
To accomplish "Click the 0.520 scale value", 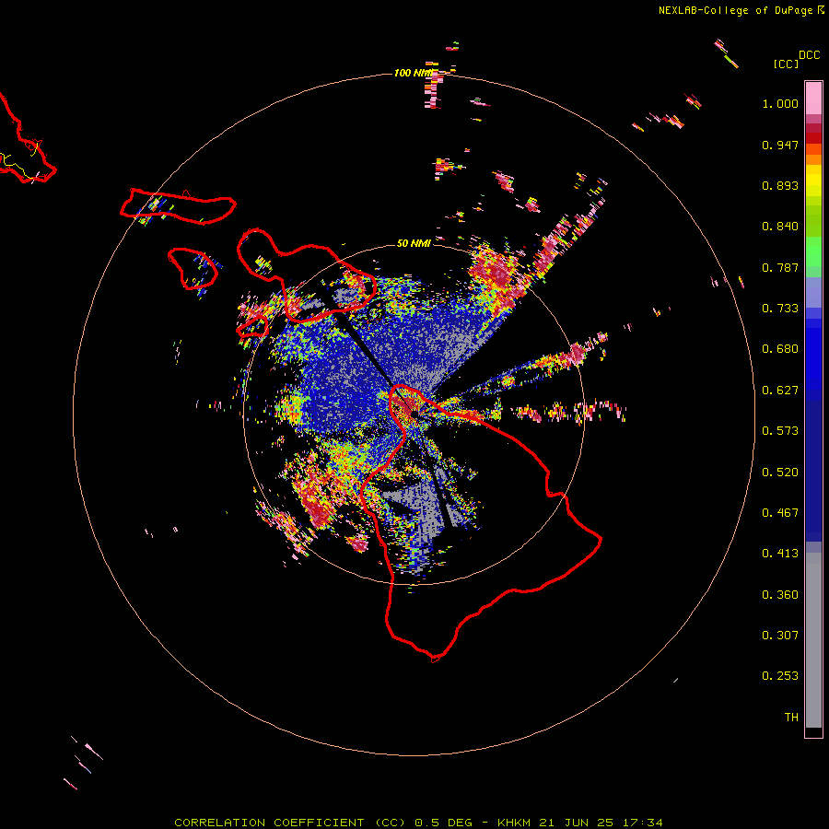I will [x=780, y=473].
